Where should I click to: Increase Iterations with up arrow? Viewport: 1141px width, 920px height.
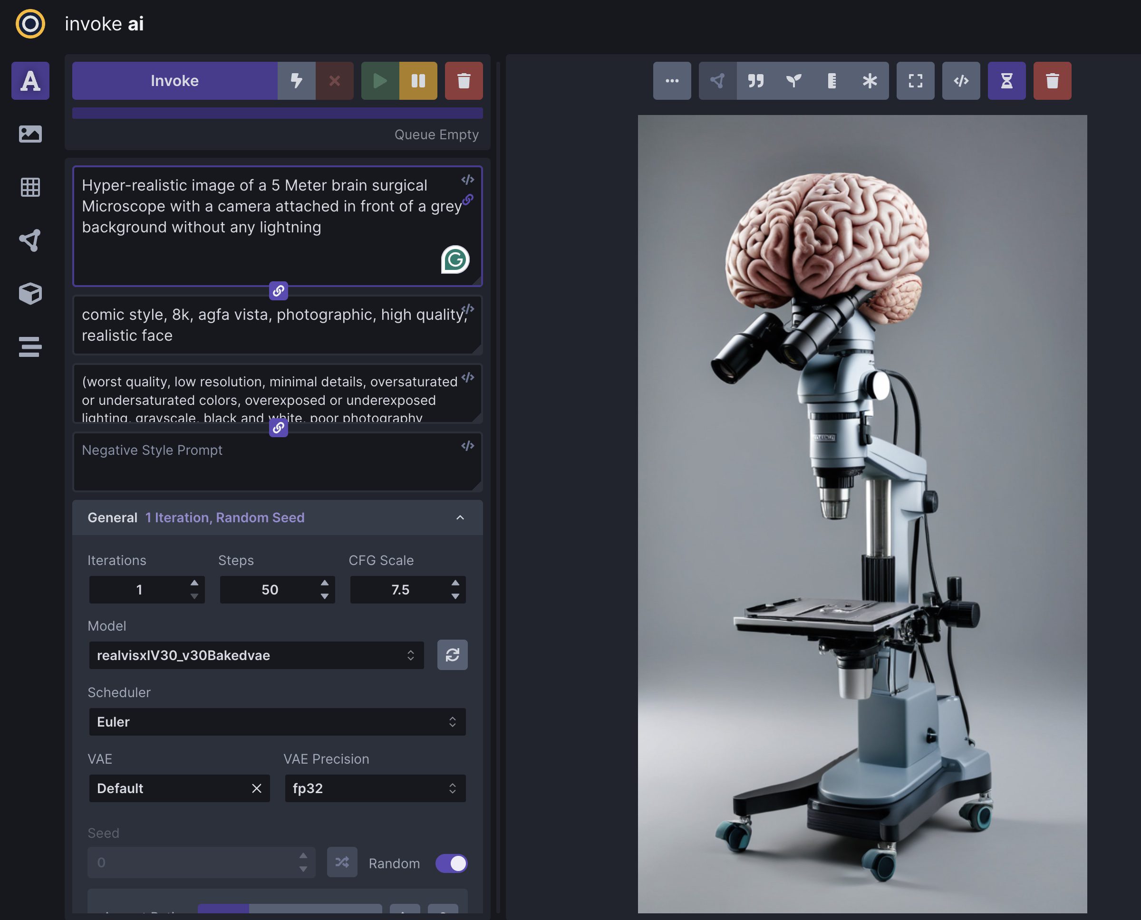[x=194, y=583]
